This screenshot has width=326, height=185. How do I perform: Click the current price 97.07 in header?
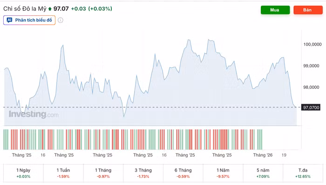coord(61,9)
